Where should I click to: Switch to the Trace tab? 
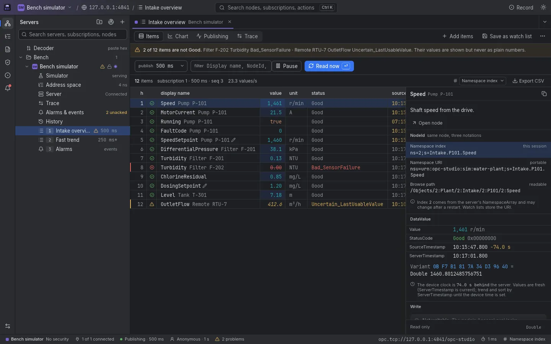coord(247,36)
